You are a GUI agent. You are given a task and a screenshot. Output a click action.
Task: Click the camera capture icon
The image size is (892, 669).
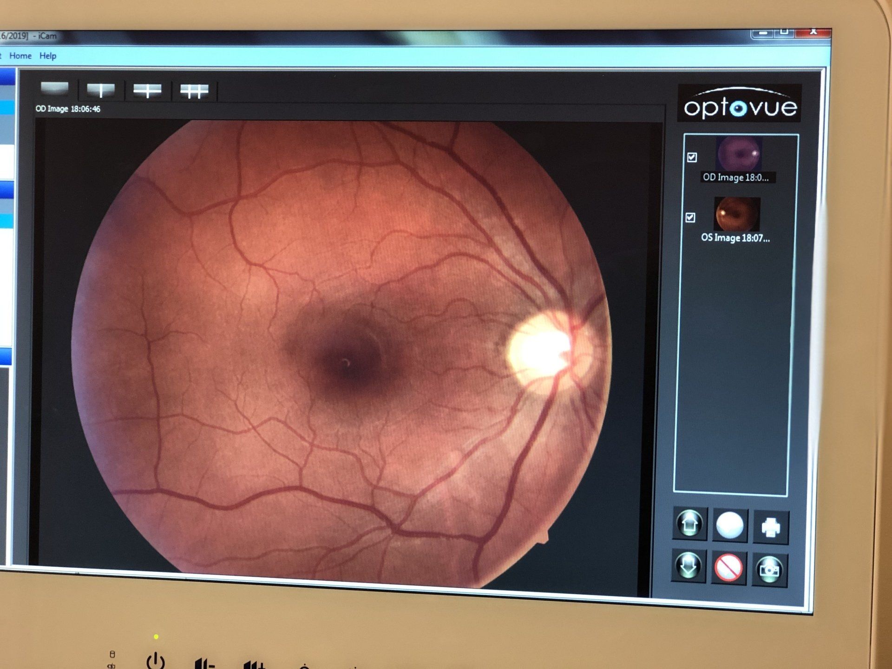point(769,570)
